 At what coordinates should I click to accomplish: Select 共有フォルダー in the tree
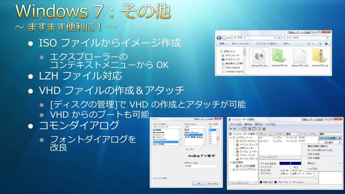pos(245,148)
